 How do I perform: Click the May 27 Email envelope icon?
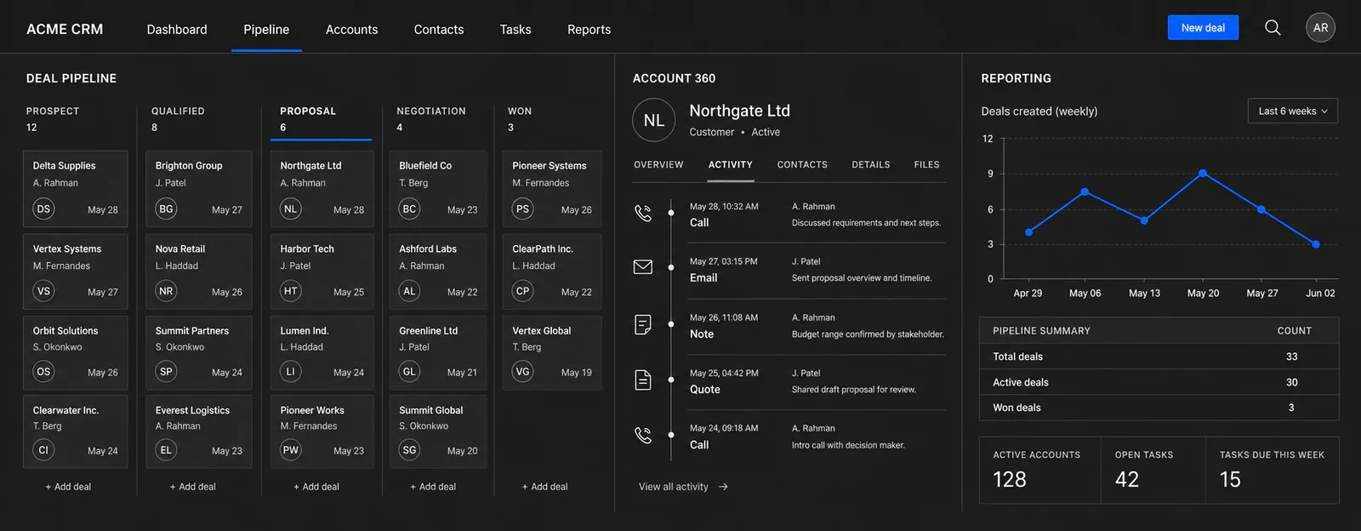click(643, 267)
